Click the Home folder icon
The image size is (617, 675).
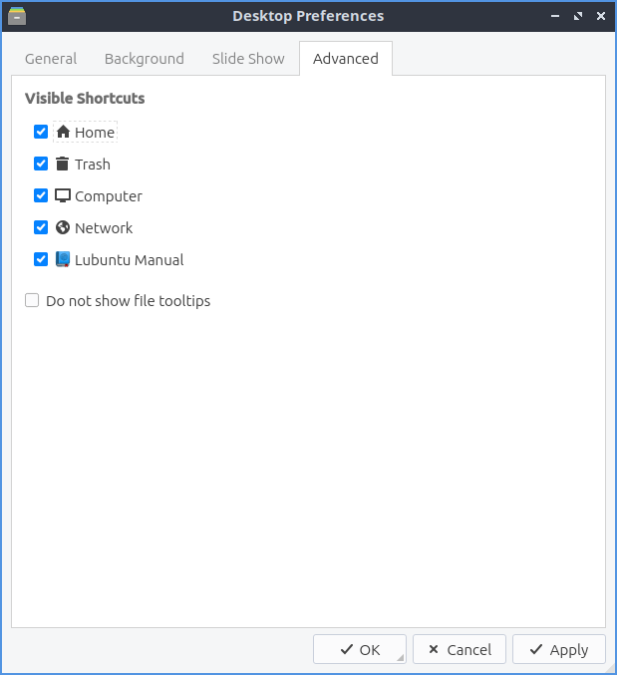(63, 132)
